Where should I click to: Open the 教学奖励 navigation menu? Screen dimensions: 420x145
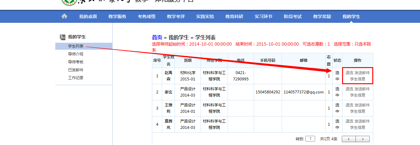point(322,16)
